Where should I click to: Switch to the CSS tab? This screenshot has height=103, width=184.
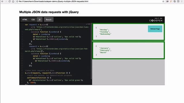[x=33, y=20]
